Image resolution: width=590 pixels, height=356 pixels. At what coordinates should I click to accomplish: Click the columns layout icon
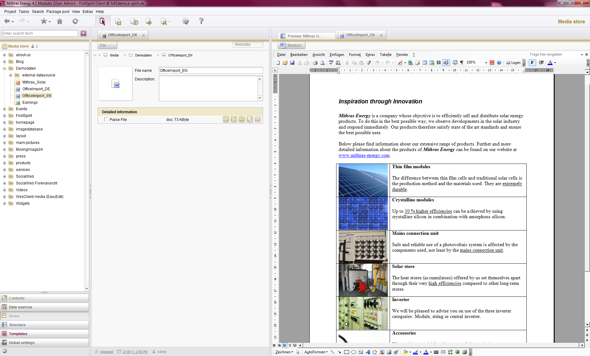coord(439,63)
